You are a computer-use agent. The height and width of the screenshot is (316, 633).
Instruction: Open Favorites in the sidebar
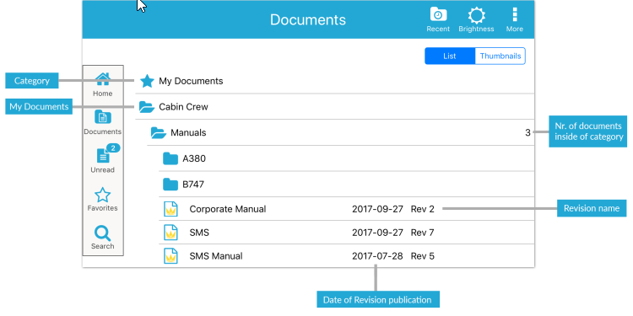pyautogui.click(x=102, y=200)
